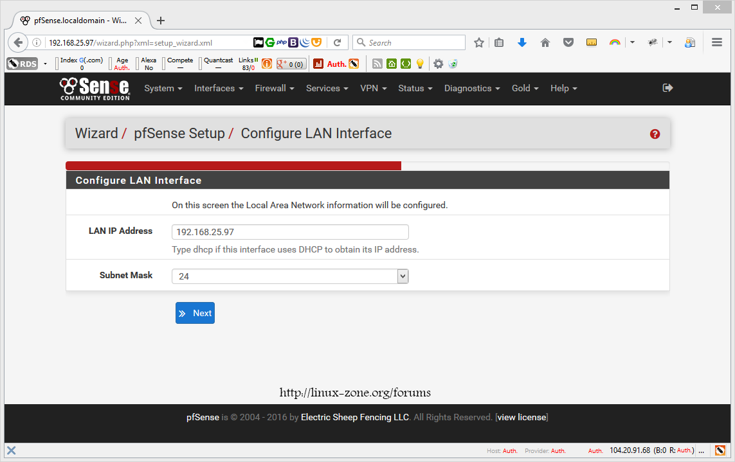Open the Firefox hamburger menu
Screen dimensions: 735x462
(717, 42)
